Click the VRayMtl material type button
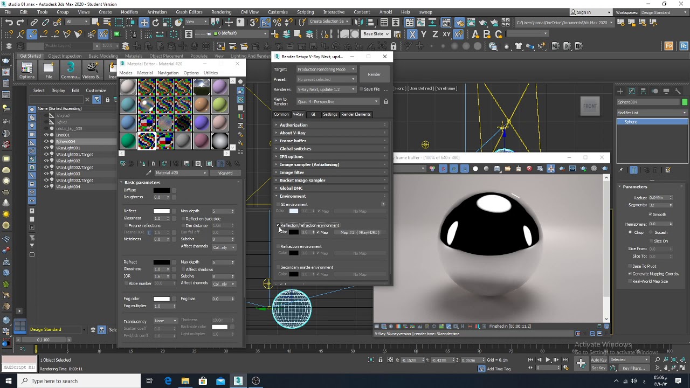690x388 pixels. tap(225, 173)
